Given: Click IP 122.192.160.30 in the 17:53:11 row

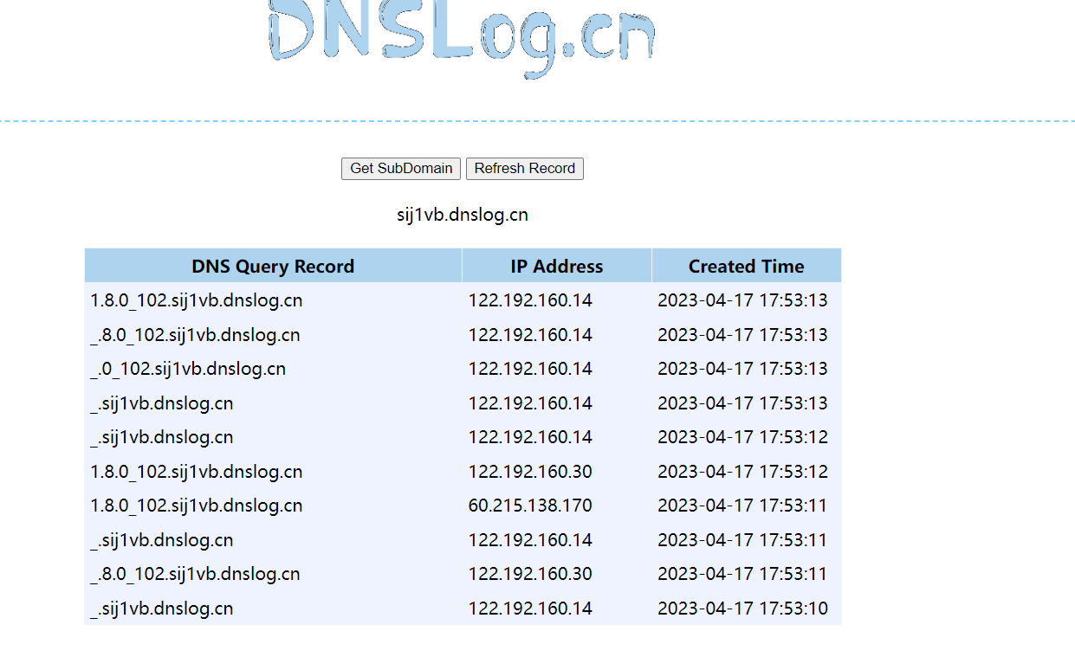Looking at the screenshot, I should 530,575.
